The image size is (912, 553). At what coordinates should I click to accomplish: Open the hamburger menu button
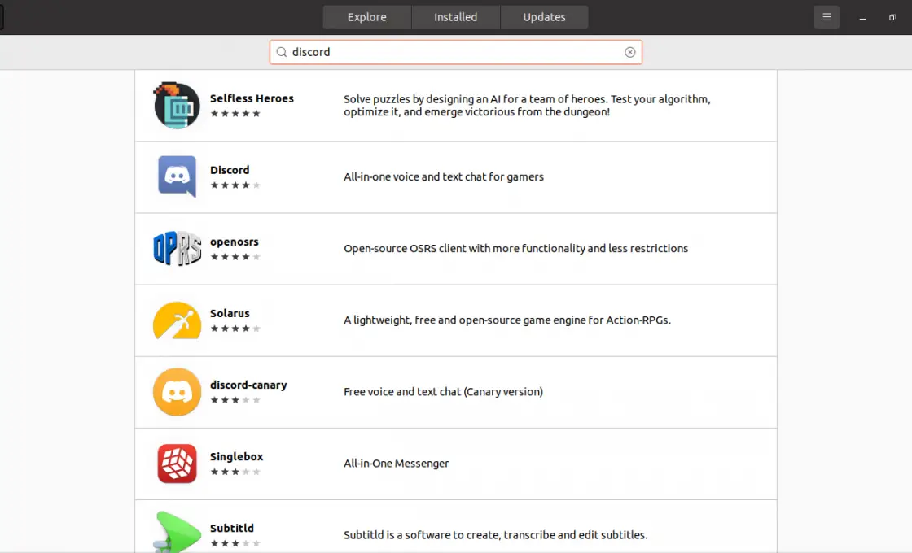(826, 17)
